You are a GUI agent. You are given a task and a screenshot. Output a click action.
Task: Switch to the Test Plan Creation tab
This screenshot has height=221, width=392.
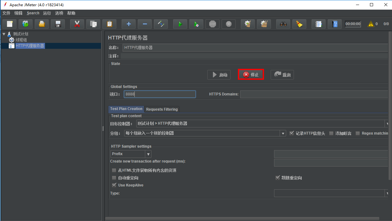(126, 109)
